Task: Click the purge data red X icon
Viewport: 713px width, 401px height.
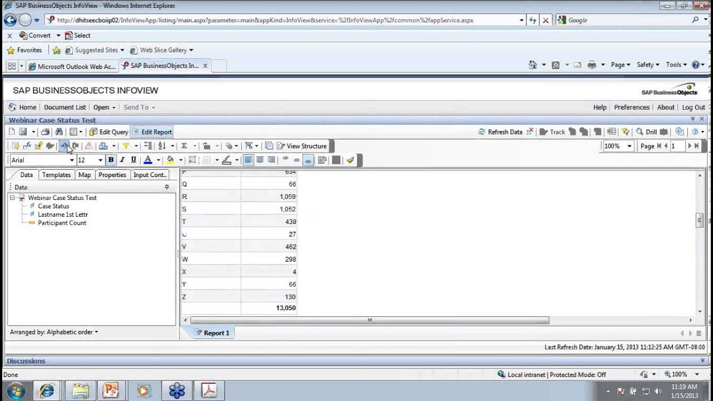Action: click(x=530, y=132)
